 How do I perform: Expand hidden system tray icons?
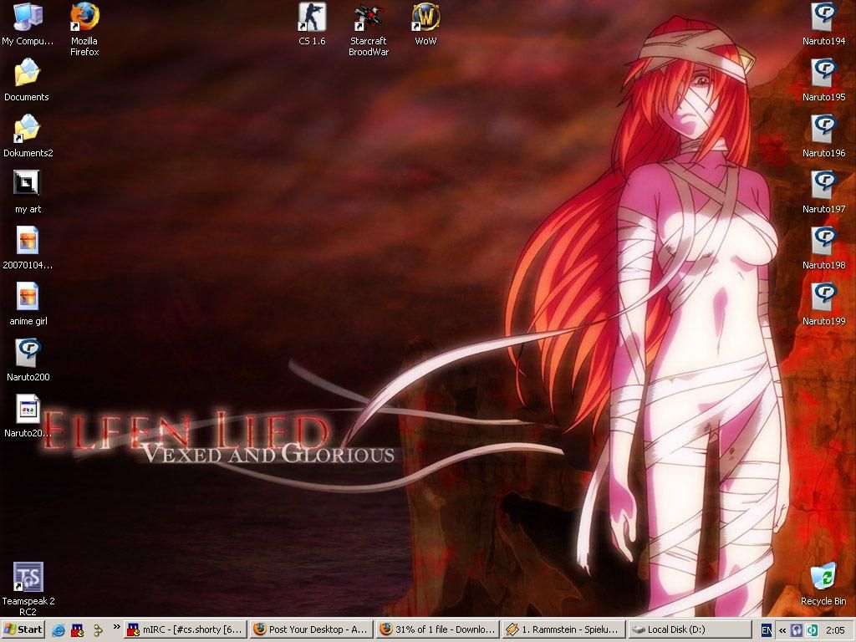(x=782, y=630)
